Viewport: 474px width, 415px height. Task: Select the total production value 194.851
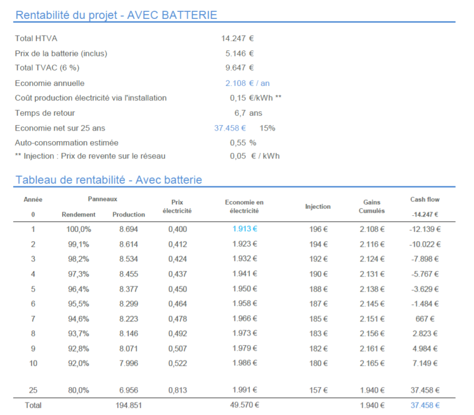point(128,406)
